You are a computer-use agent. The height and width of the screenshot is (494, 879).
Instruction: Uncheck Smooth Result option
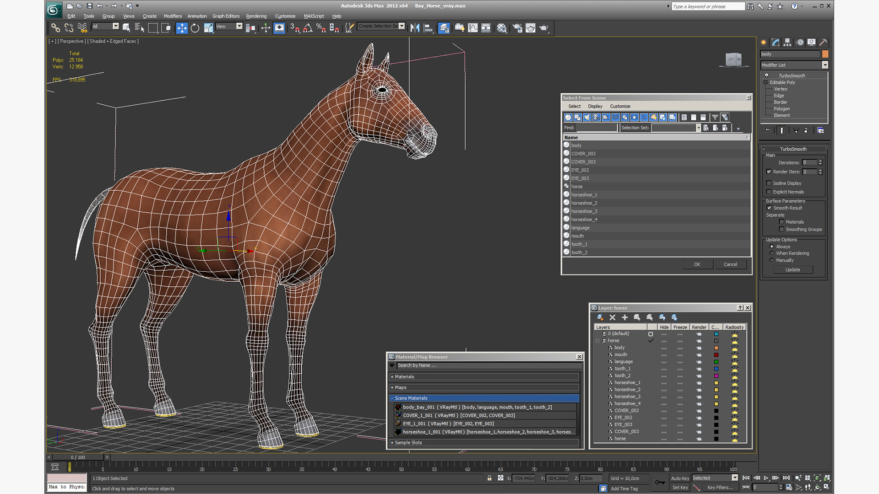(769, 208)
